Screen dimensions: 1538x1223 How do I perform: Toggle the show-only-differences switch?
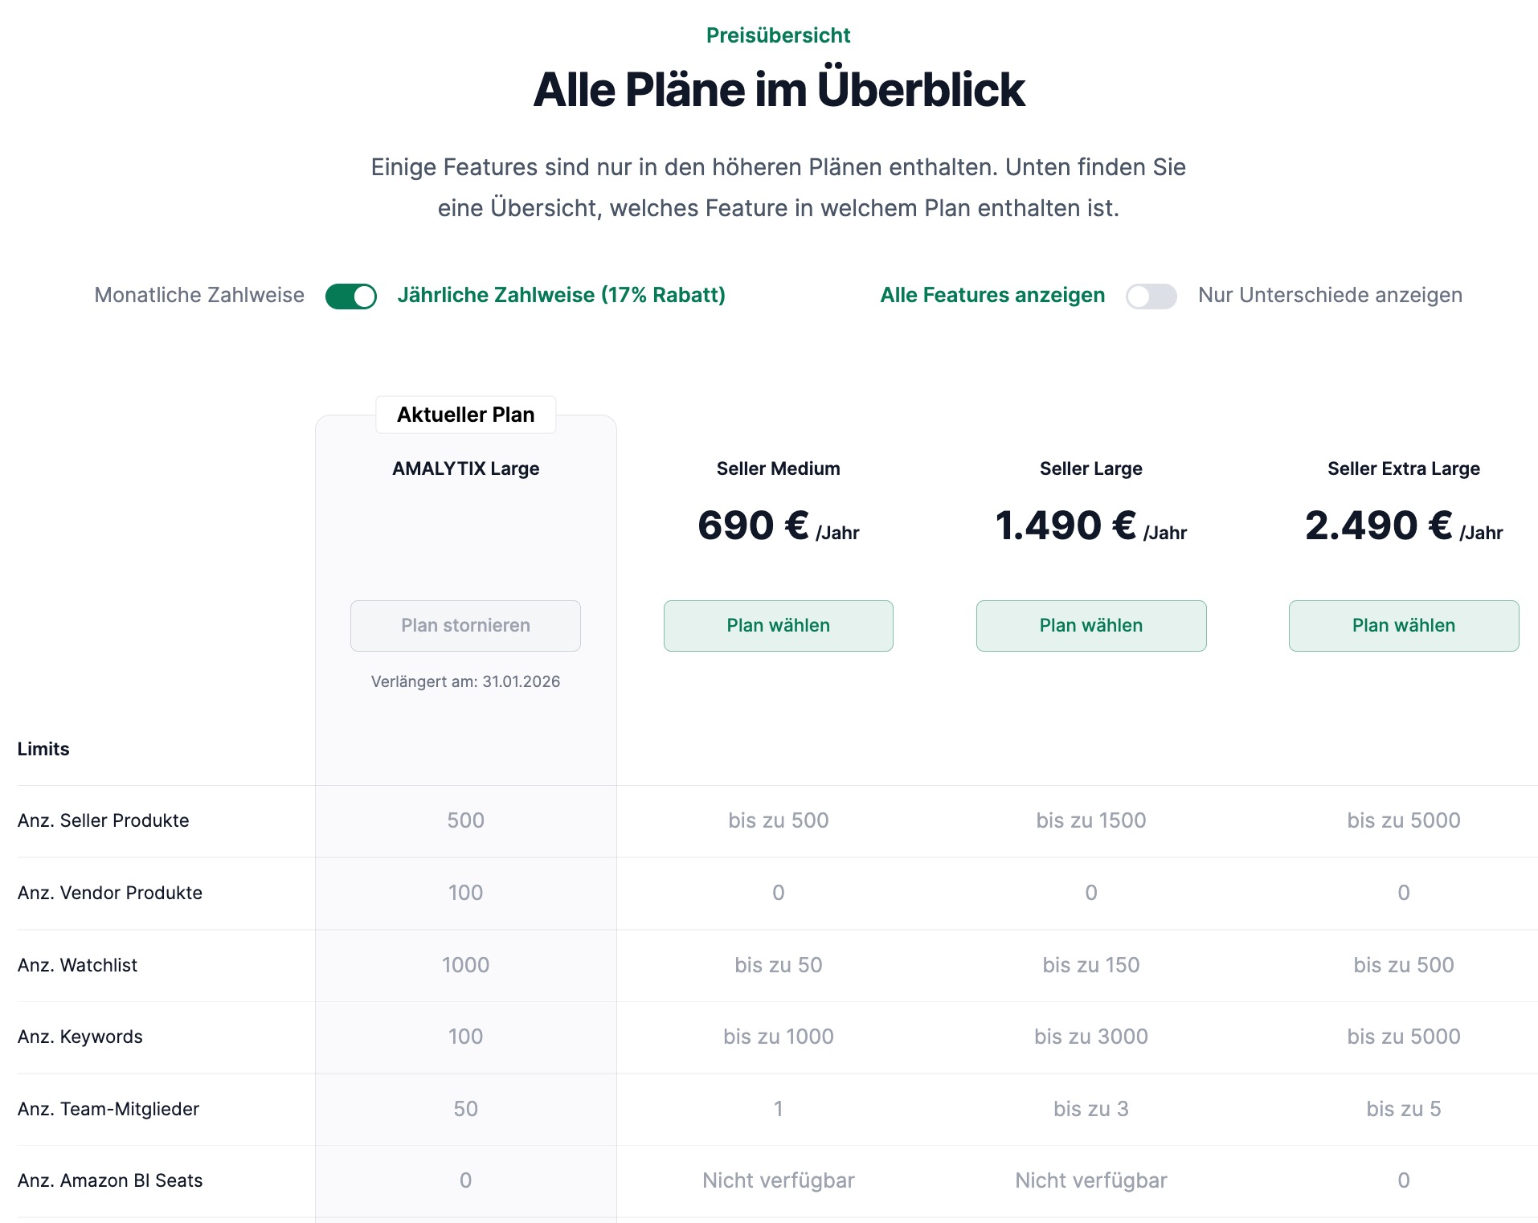[x=1151, y=296]
